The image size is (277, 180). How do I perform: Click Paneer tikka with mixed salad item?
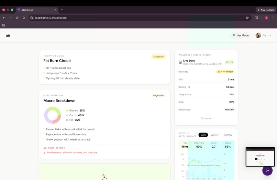pos(70,129)
